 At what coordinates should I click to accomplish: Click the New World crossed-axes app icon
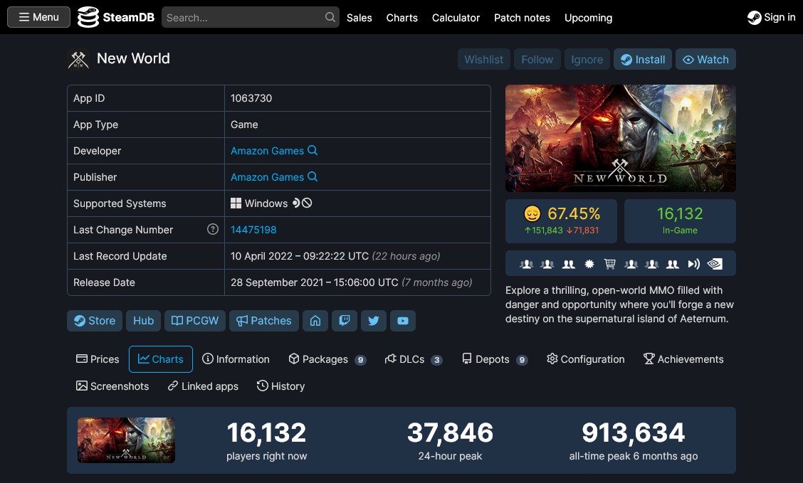tap(78, 59)
